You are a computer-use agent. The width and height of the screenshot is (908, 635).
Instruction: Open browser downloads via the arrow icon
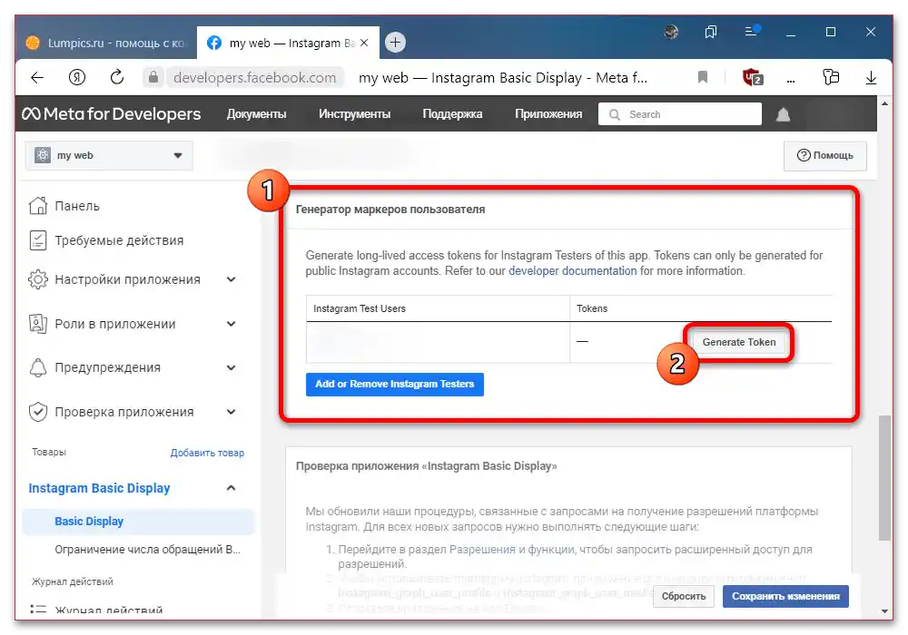click(871, 77)
